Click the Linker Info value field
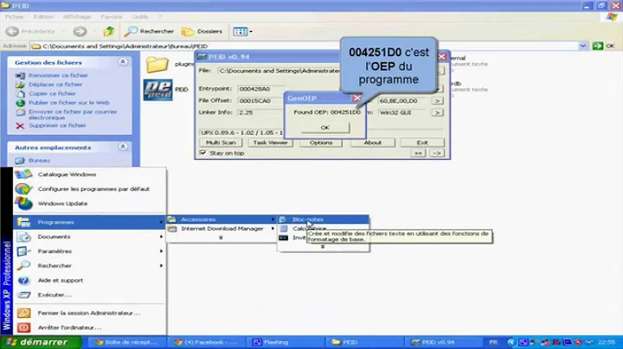Image resolution: width=623 pixels, height=349 pixels. pos(260,112)
